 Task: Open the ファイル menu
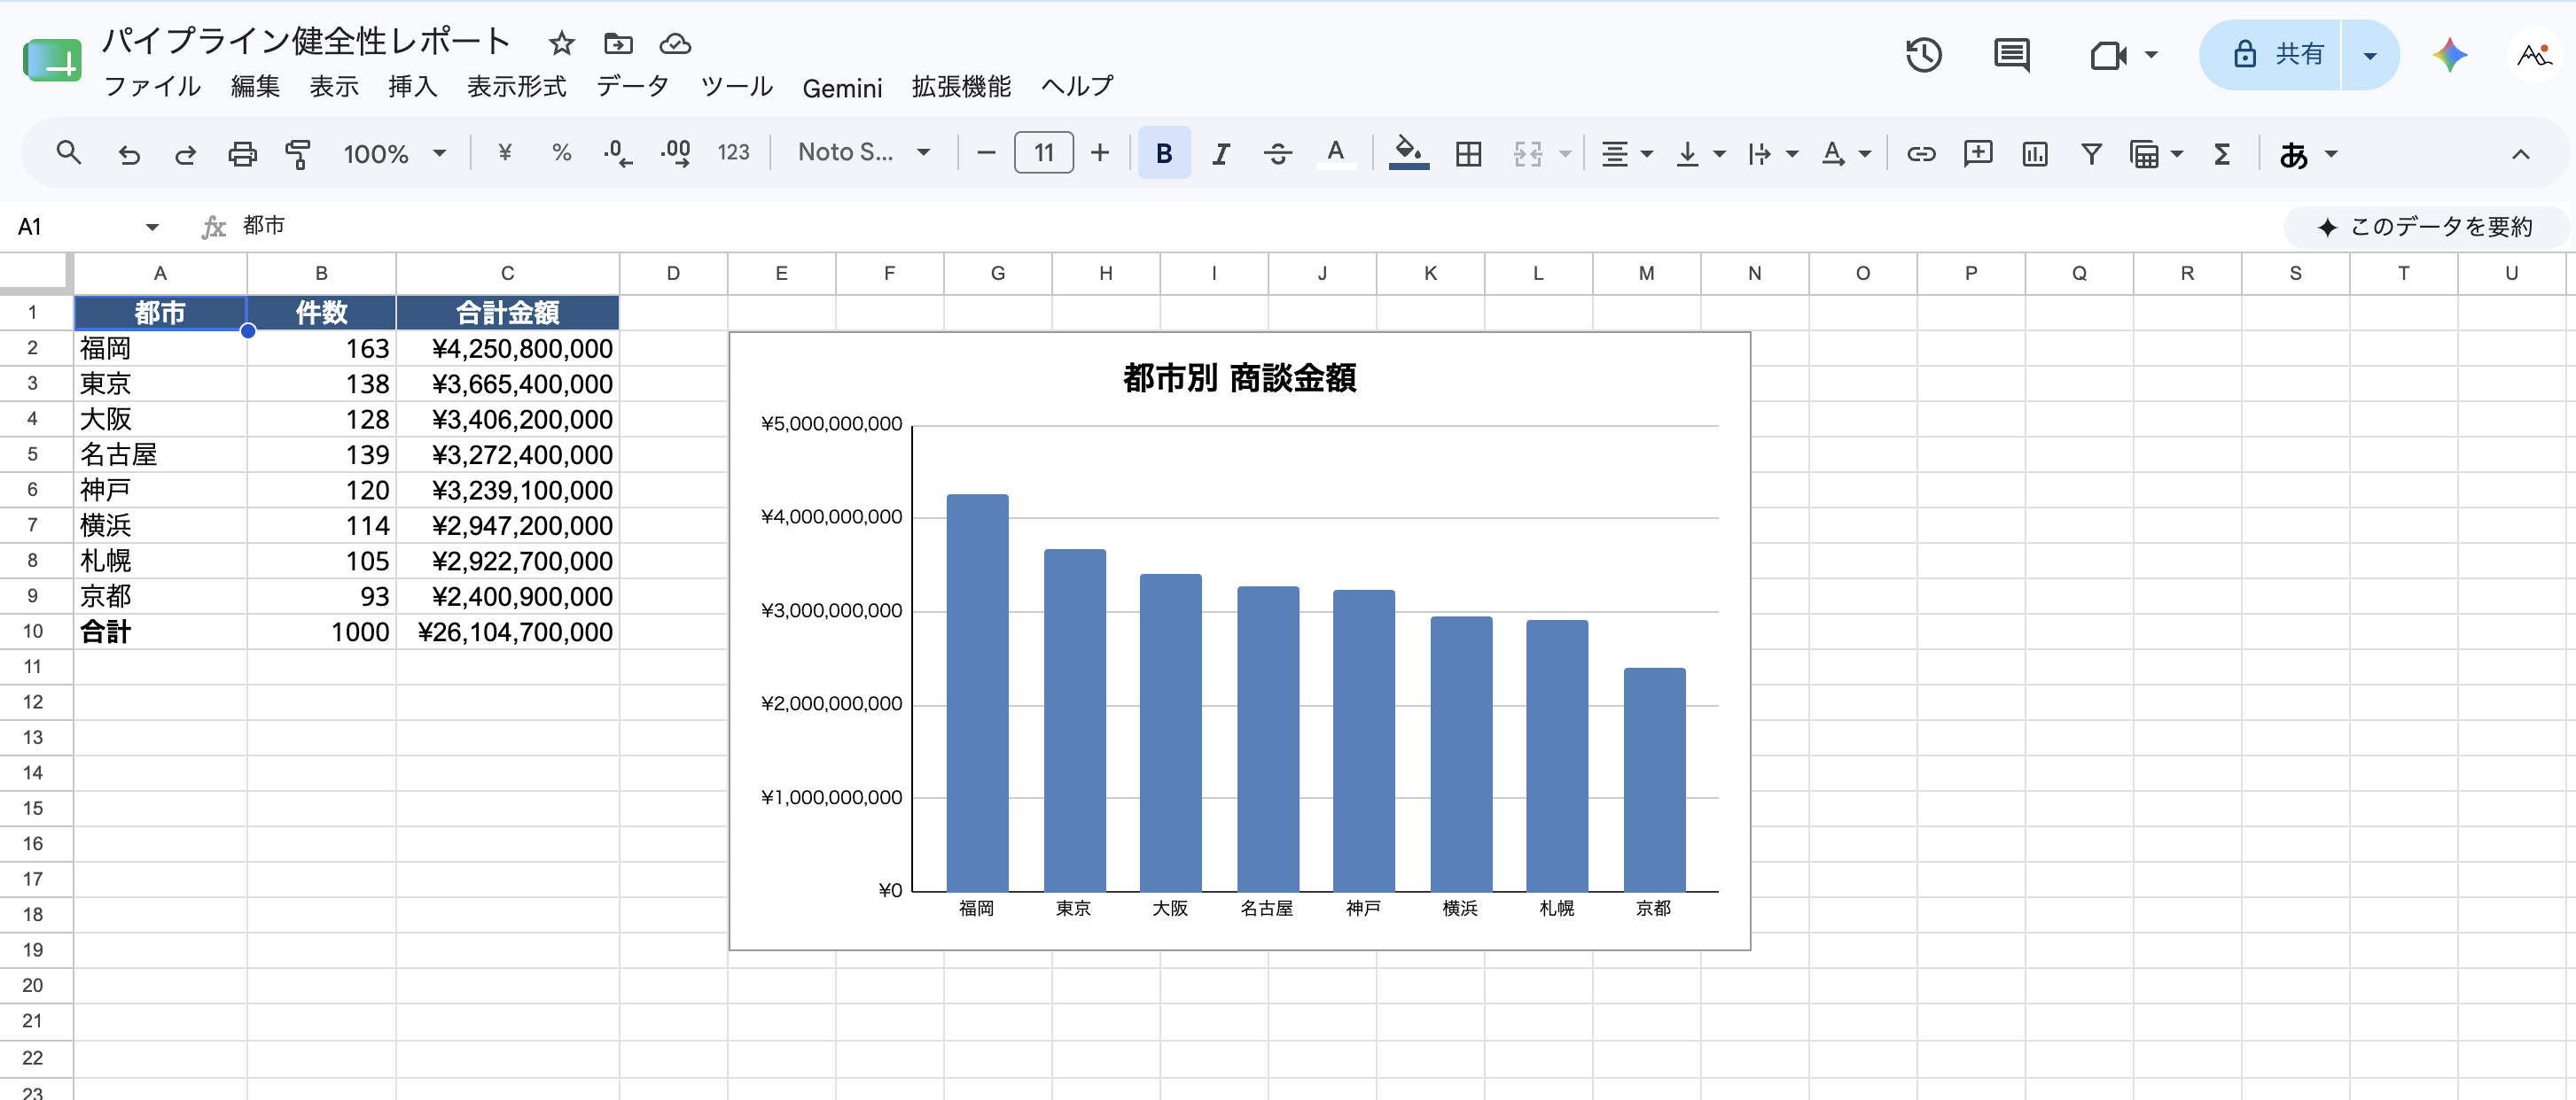click(152, 87)
